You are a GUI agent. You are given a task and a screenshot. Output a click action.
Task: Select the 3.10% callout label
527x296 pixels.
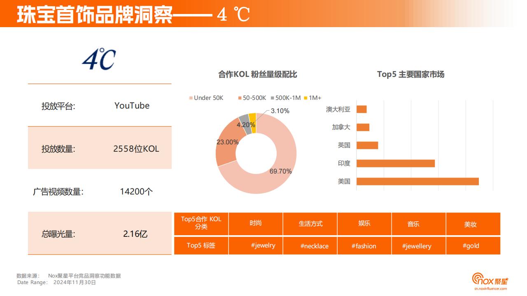280,111
